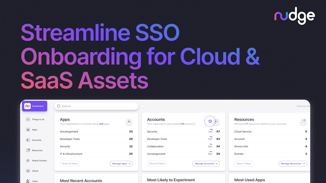Expand Show 20 More in Accounts card
Image resolution: width=326 pixels, height=183 pixels.
point(157,164)
